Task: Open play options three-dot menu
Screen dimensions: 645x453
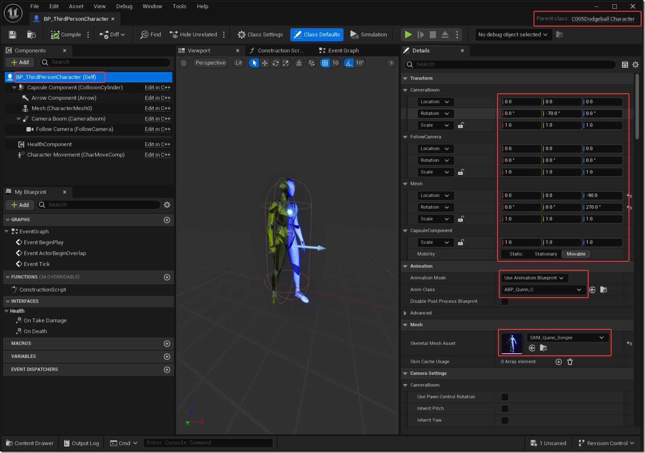Action: (457, 35)
